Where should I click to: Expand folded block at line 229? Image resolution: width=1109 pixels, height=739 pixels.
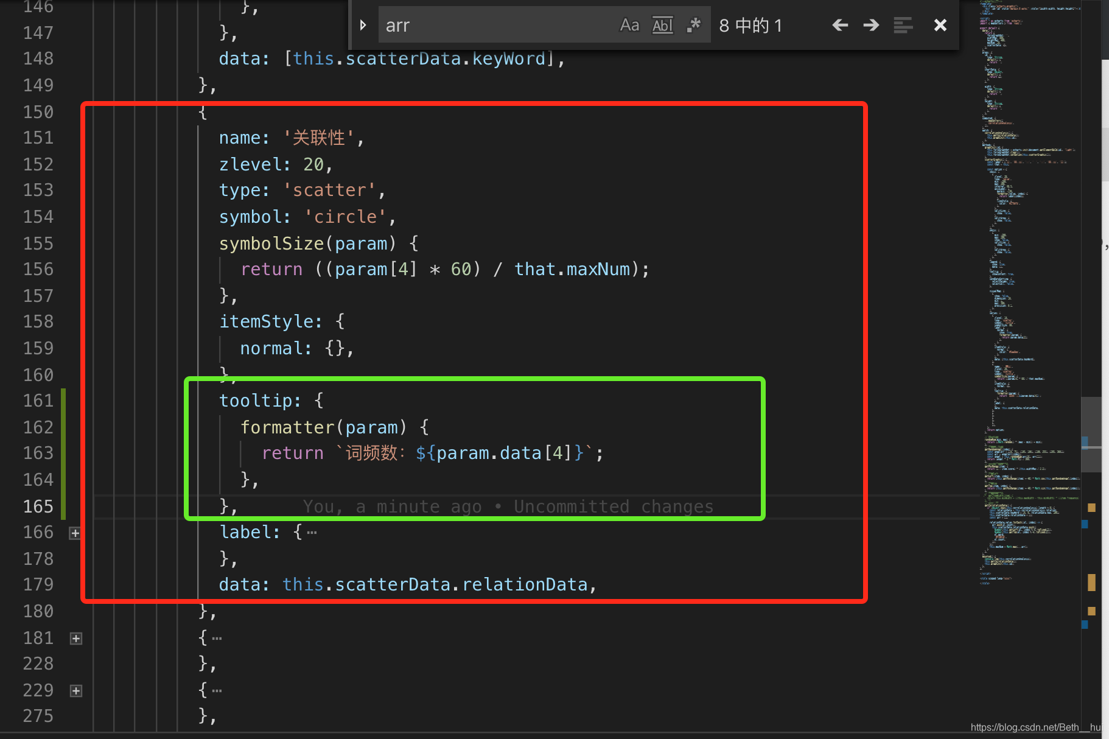(x=76, y=691)
